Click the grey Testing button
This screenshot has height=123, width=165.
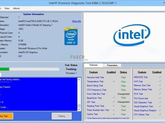click(x=62, y=116)
